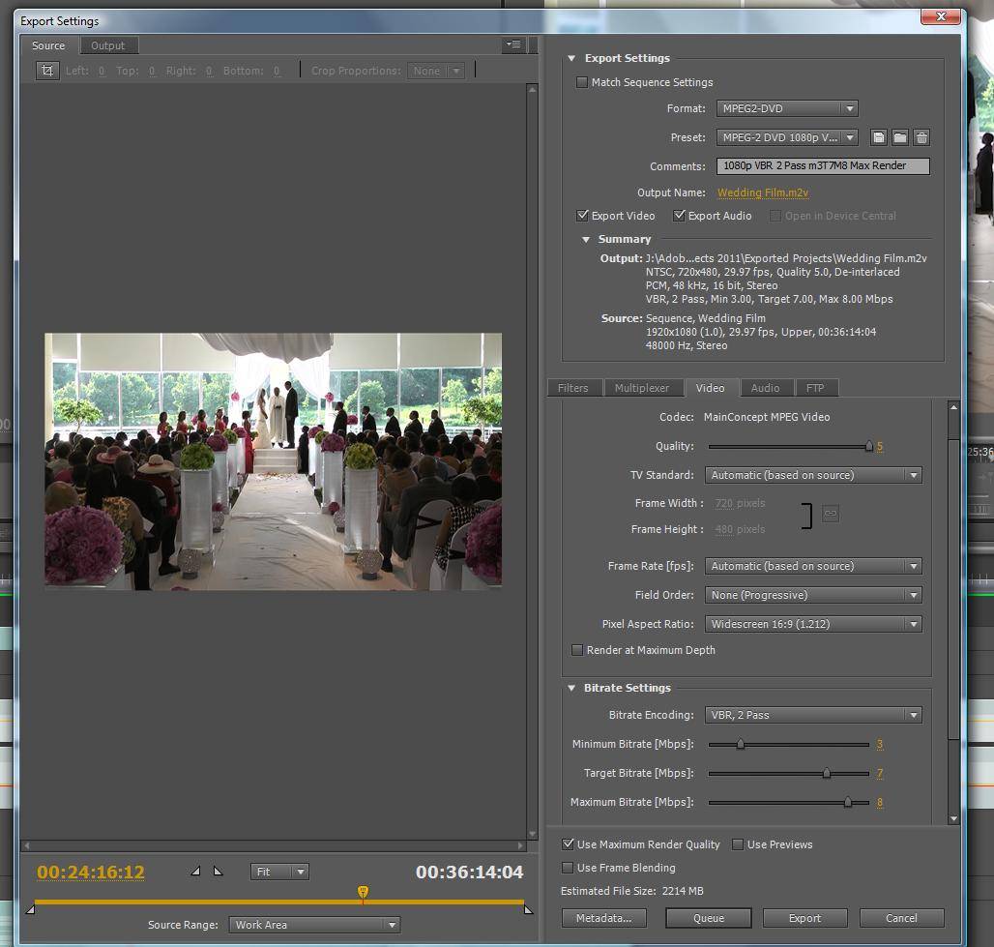Collapse the Export Settings section
The width and height of the screenshot is (994, 947).
click(571, 58)
